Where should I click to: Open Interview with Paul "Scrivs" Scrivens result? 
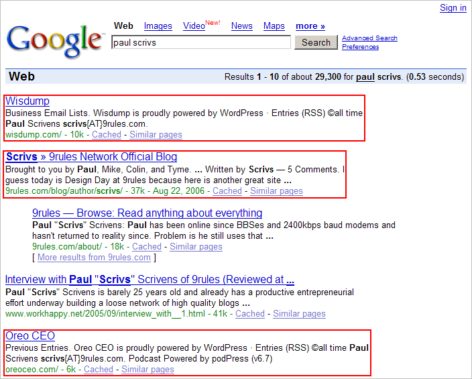150,280
